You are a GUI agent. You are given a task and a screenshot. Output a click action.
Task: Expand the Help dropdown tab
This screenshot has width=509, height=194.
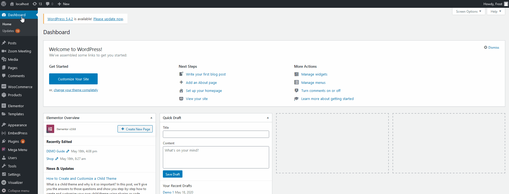[x=496, y=11]
